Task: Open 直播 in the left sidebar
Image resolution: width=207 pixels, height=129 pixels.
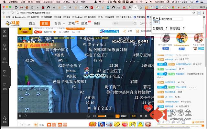Action: coord(5,33)
